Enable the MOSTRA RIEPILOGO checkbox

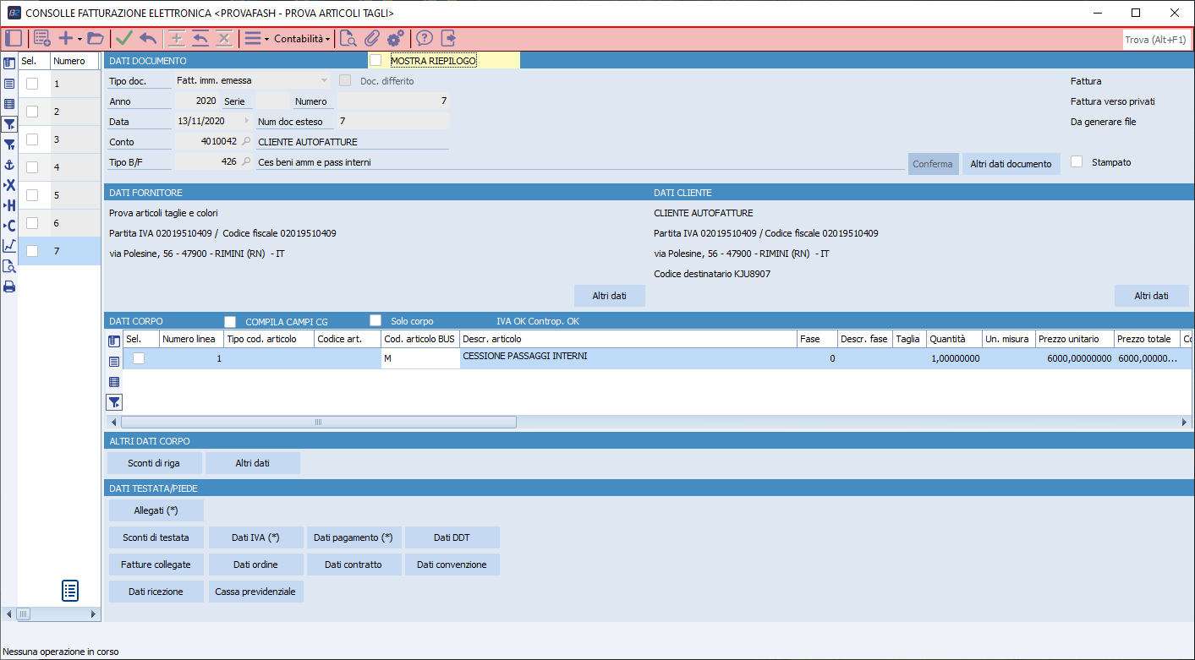[x=375, y=60]
